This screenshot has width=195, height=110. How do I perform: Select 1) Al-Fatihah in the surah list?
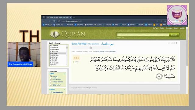58,48
